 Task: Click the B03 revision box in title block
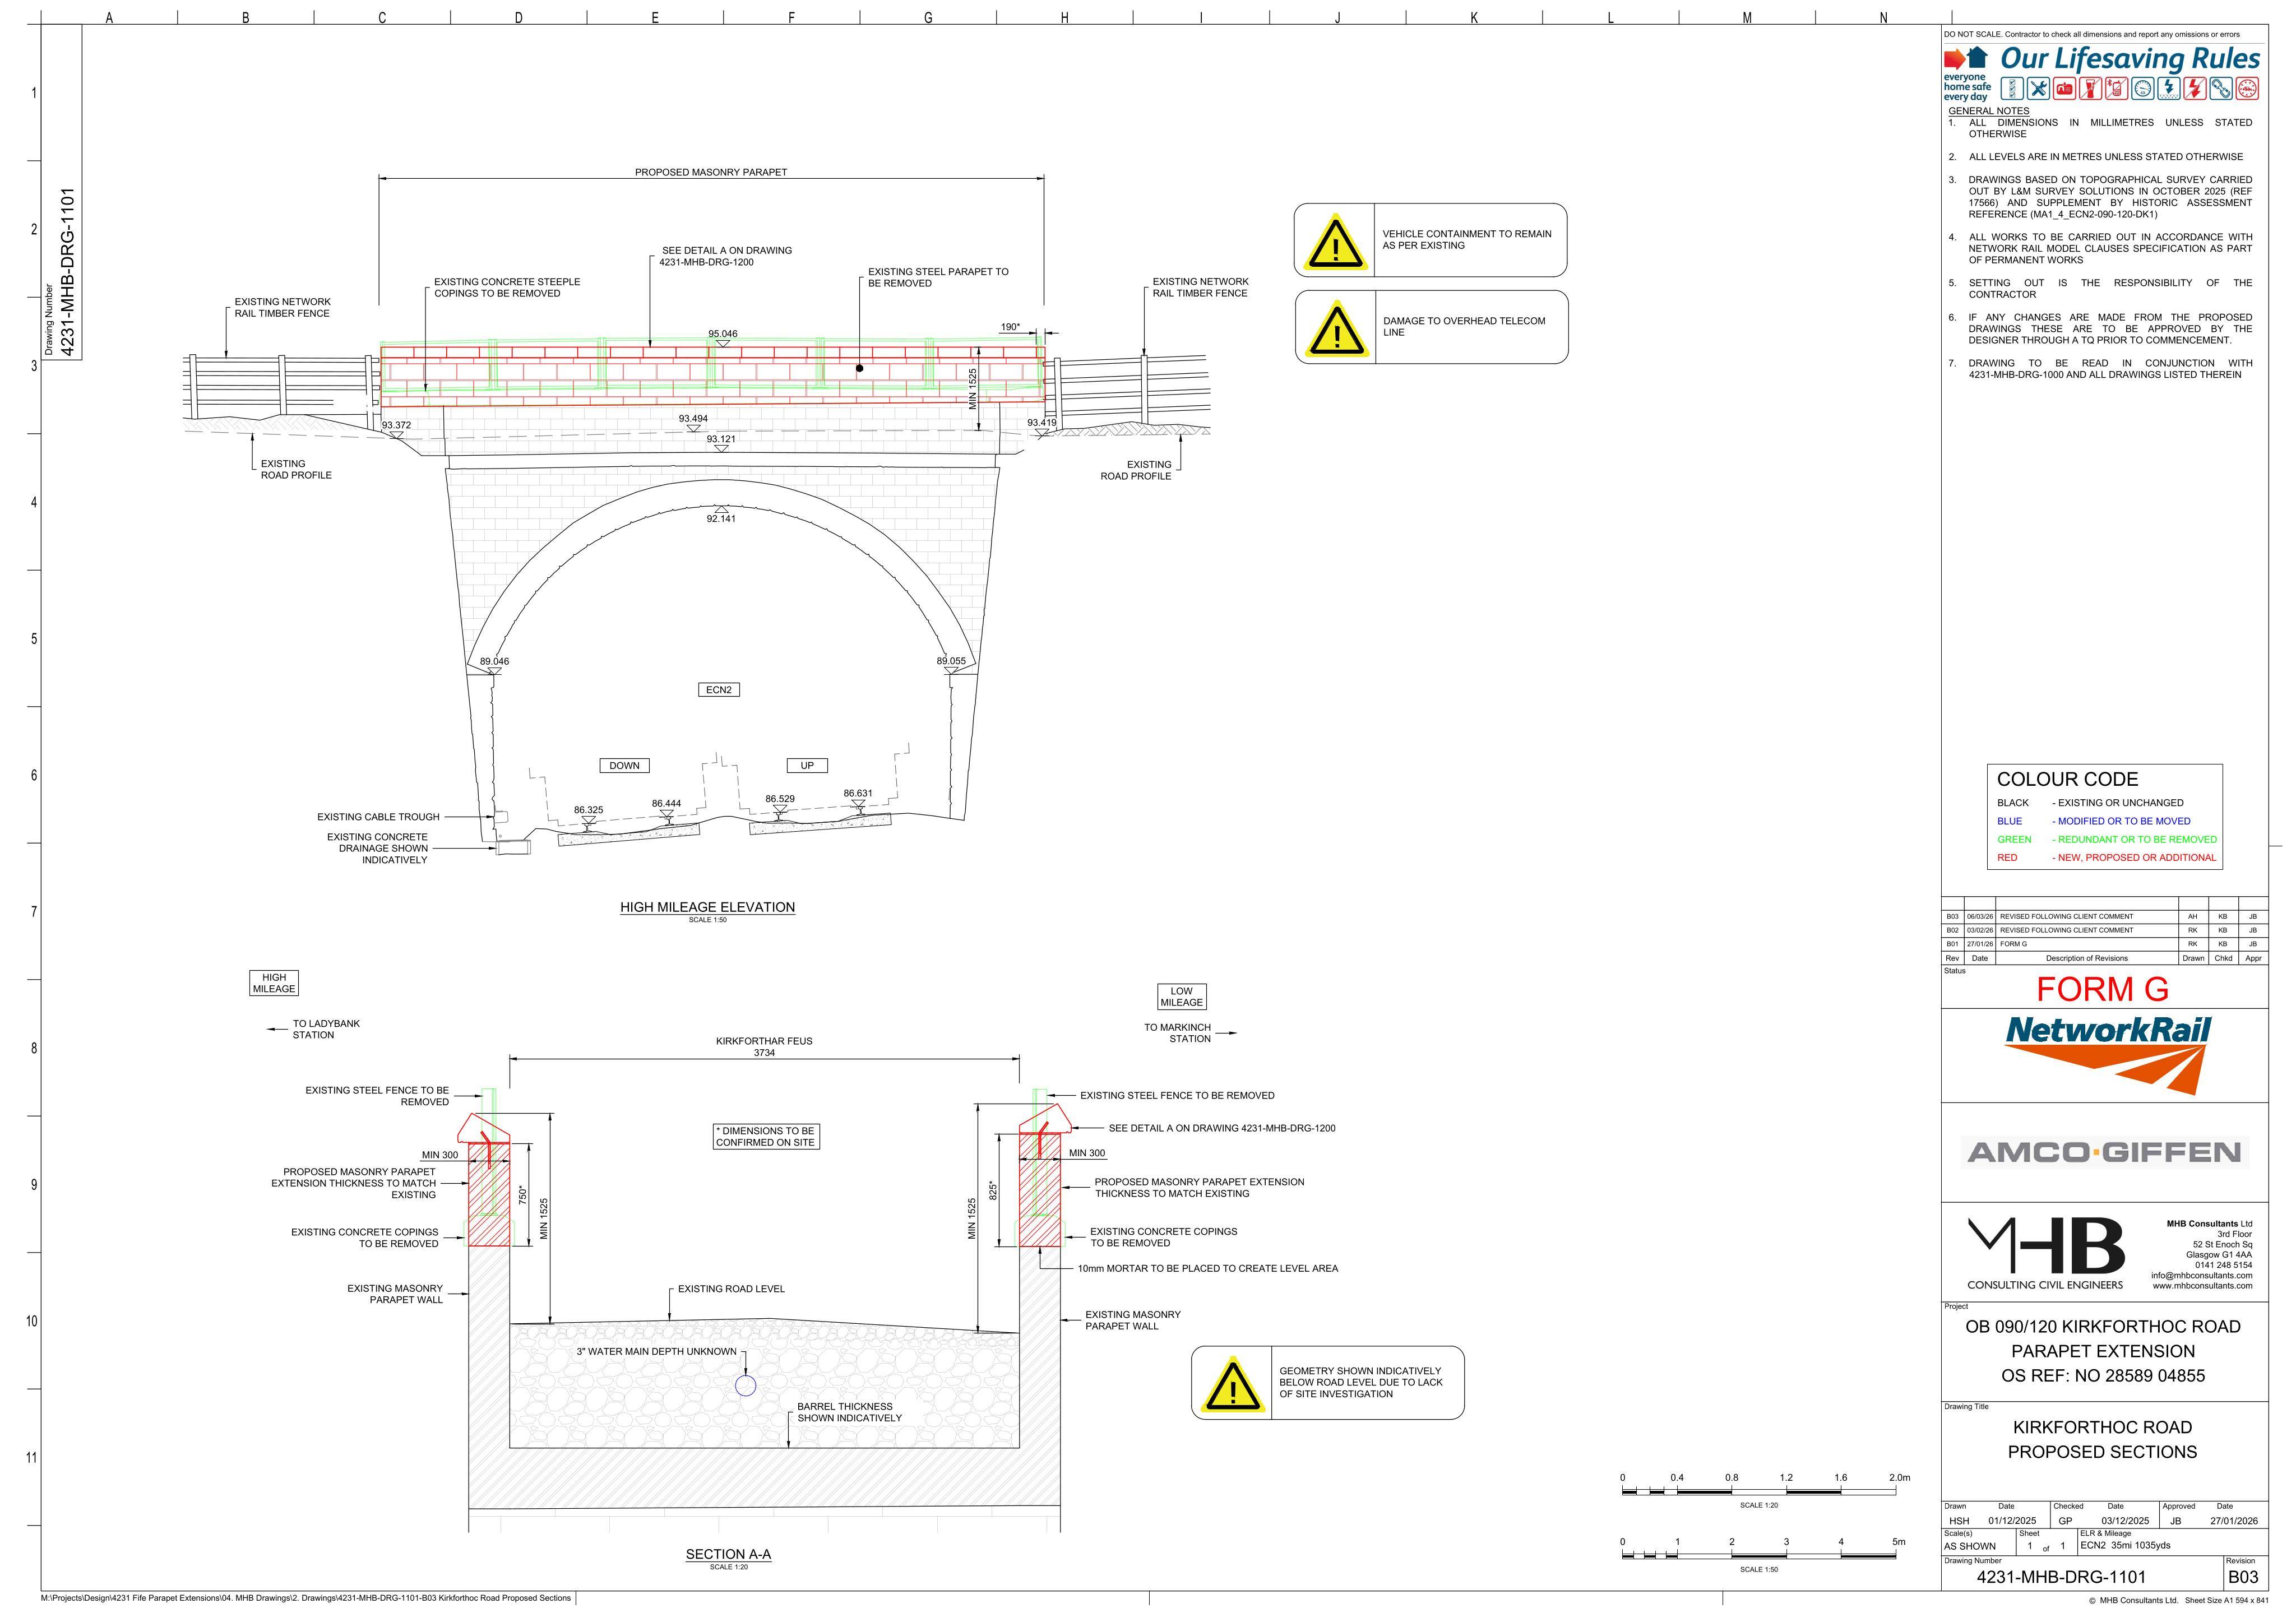2243,1577
